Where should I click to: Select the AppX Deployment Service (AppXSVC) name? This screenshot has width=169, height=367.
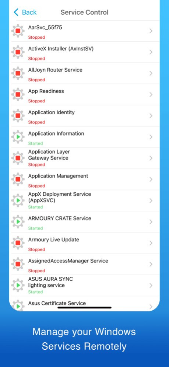tap(60, 197)
